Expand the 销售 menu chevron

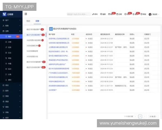tap(20, 26)
